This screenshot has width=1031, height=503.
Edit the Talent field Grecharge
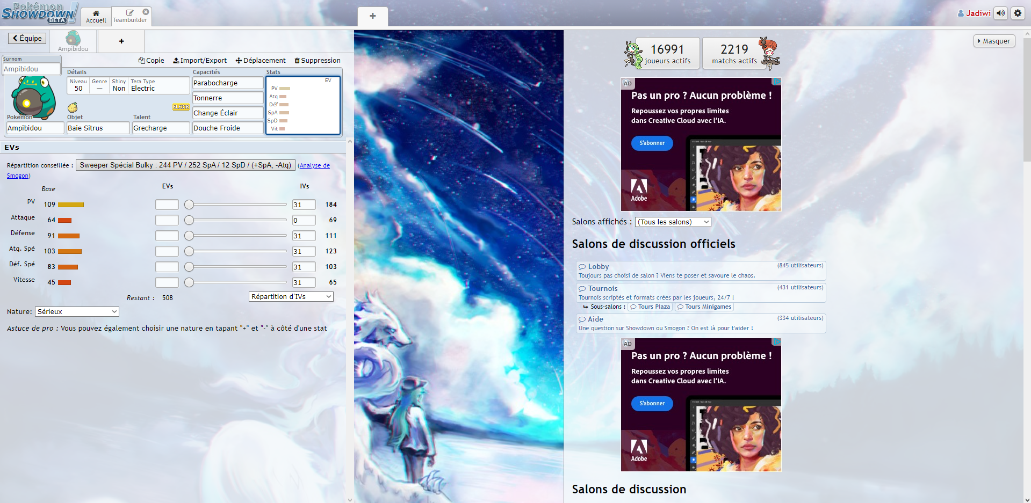(x=161, y=128)
